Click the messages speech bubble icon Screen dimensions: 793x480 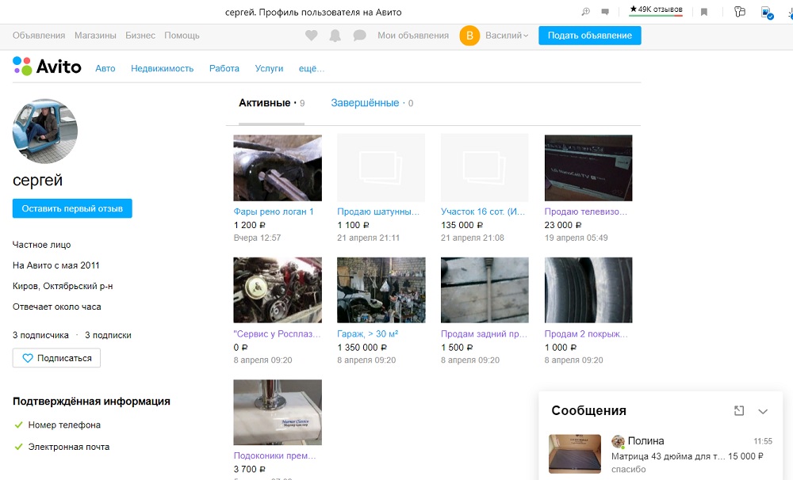coord(359,36)
